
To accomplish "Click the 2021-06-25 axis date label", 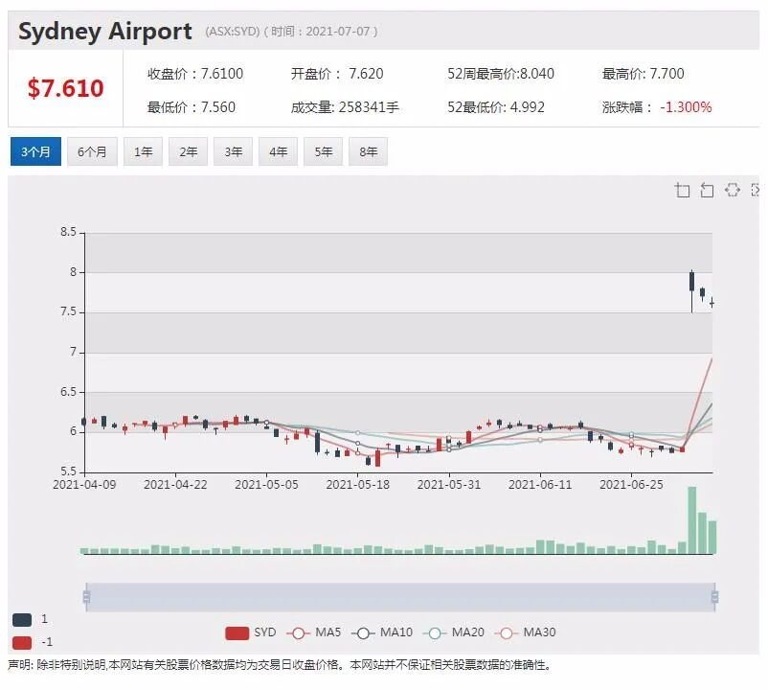I will click(631, 485).
